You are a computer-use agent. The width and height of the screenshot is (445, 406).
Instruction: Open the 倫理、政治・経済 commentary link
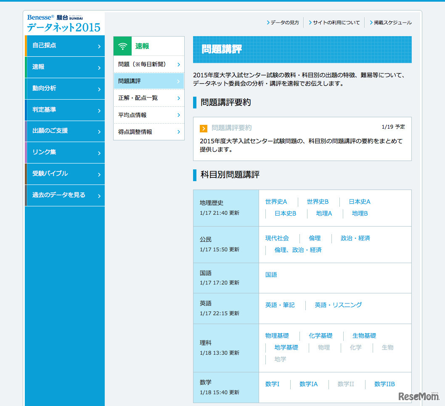(298, 250)
